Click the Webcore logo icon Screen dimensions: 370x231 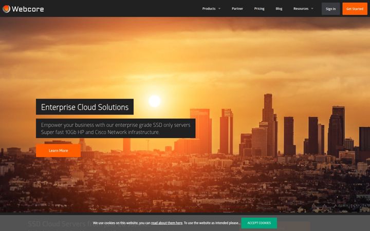click(6, 9)
